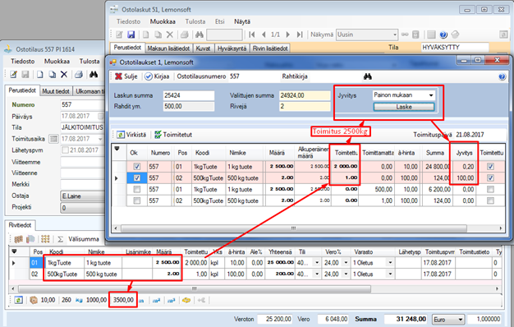
Task: Check Ok for row 557 01 Summa 6 200,00
Action: [x=136, y=189]
